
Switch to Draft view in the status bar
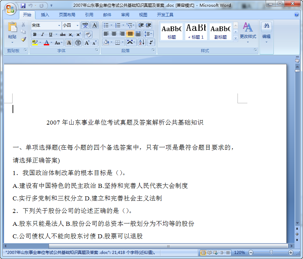click(x=228, y=253)
